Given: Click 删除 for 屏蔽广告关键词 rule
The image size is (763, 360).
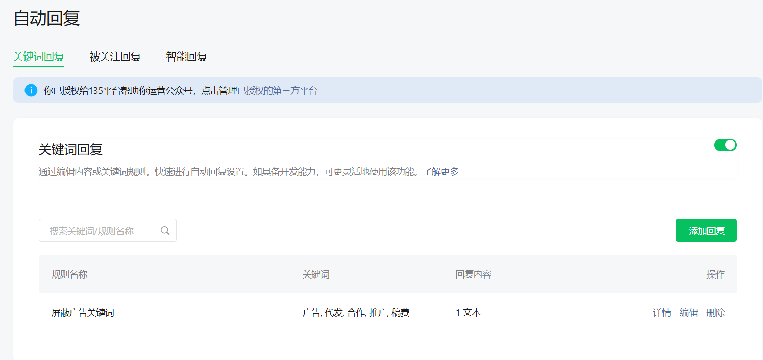Looking at the screenshot, I should (716, 313).
